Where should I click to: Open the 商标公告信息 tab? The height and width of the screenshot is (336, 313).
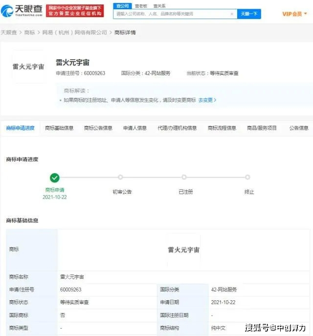98,128
